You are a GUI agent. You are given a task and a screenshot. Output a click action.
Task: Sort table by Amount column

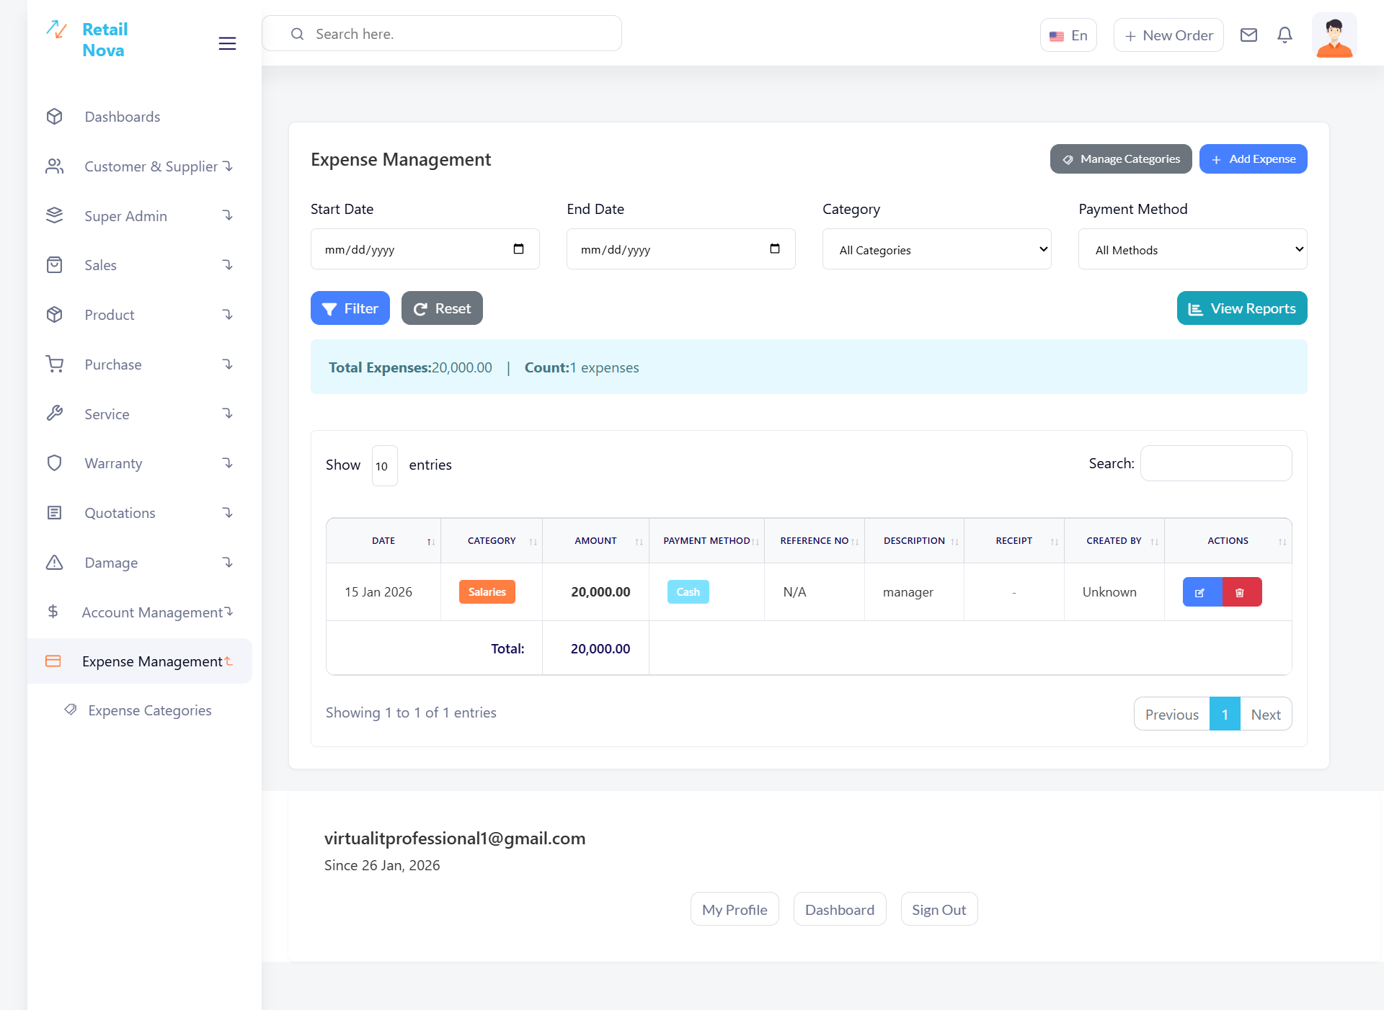pyautogui.click(x=595, y=541)
